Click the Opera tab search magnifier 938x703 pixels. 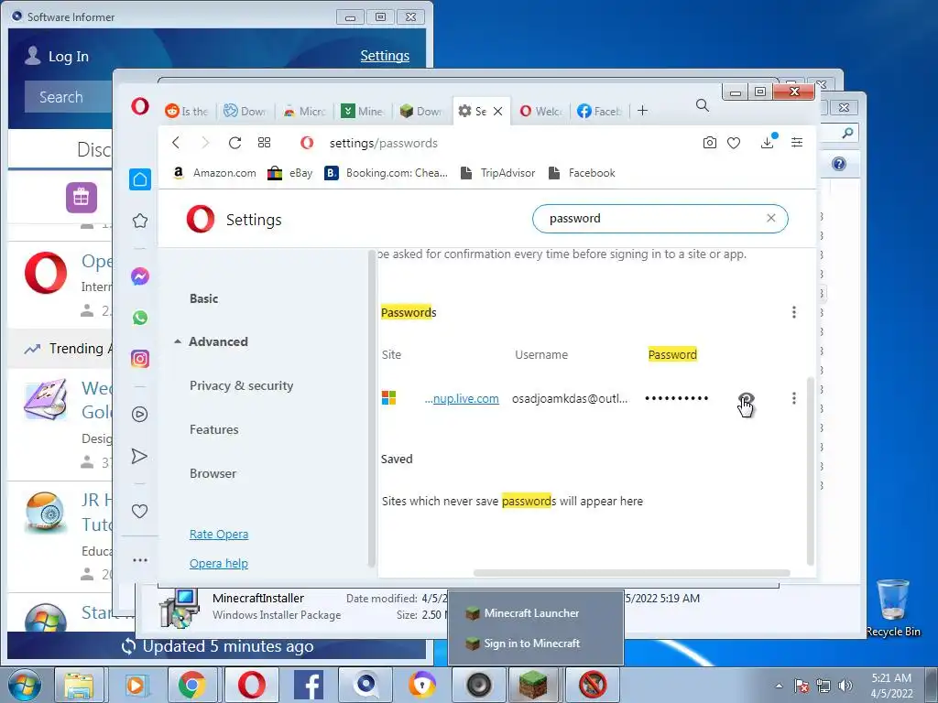pos(703,106)
